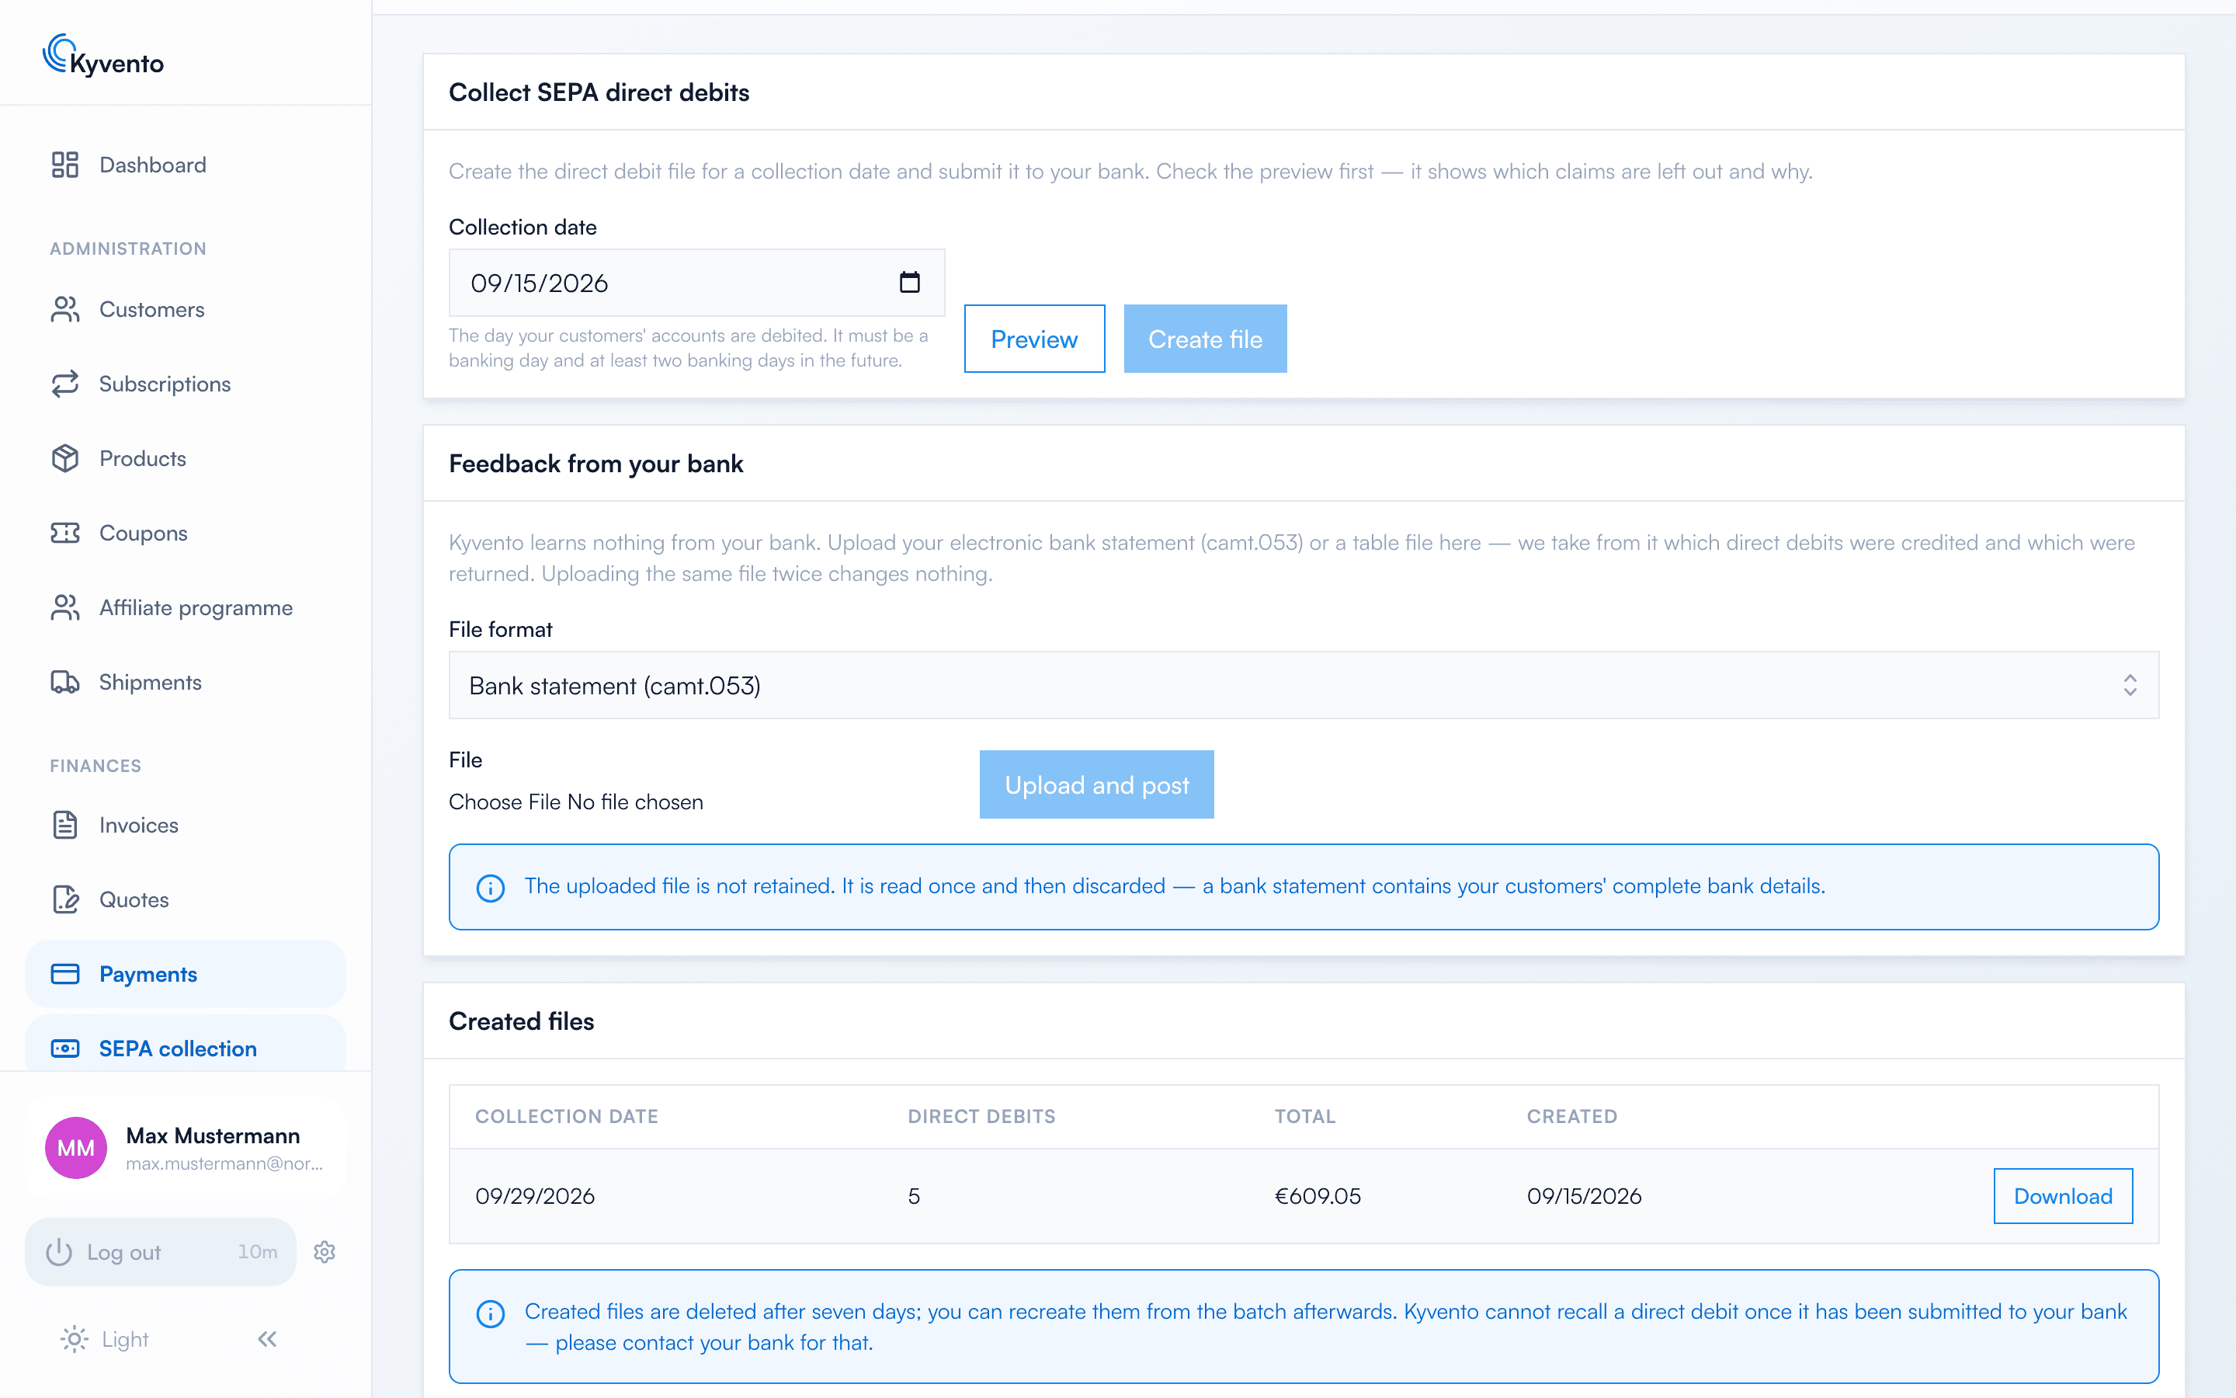The image size is (2236, 1398).
Task: Click the Customers people icon
Action: pos(64,310)
